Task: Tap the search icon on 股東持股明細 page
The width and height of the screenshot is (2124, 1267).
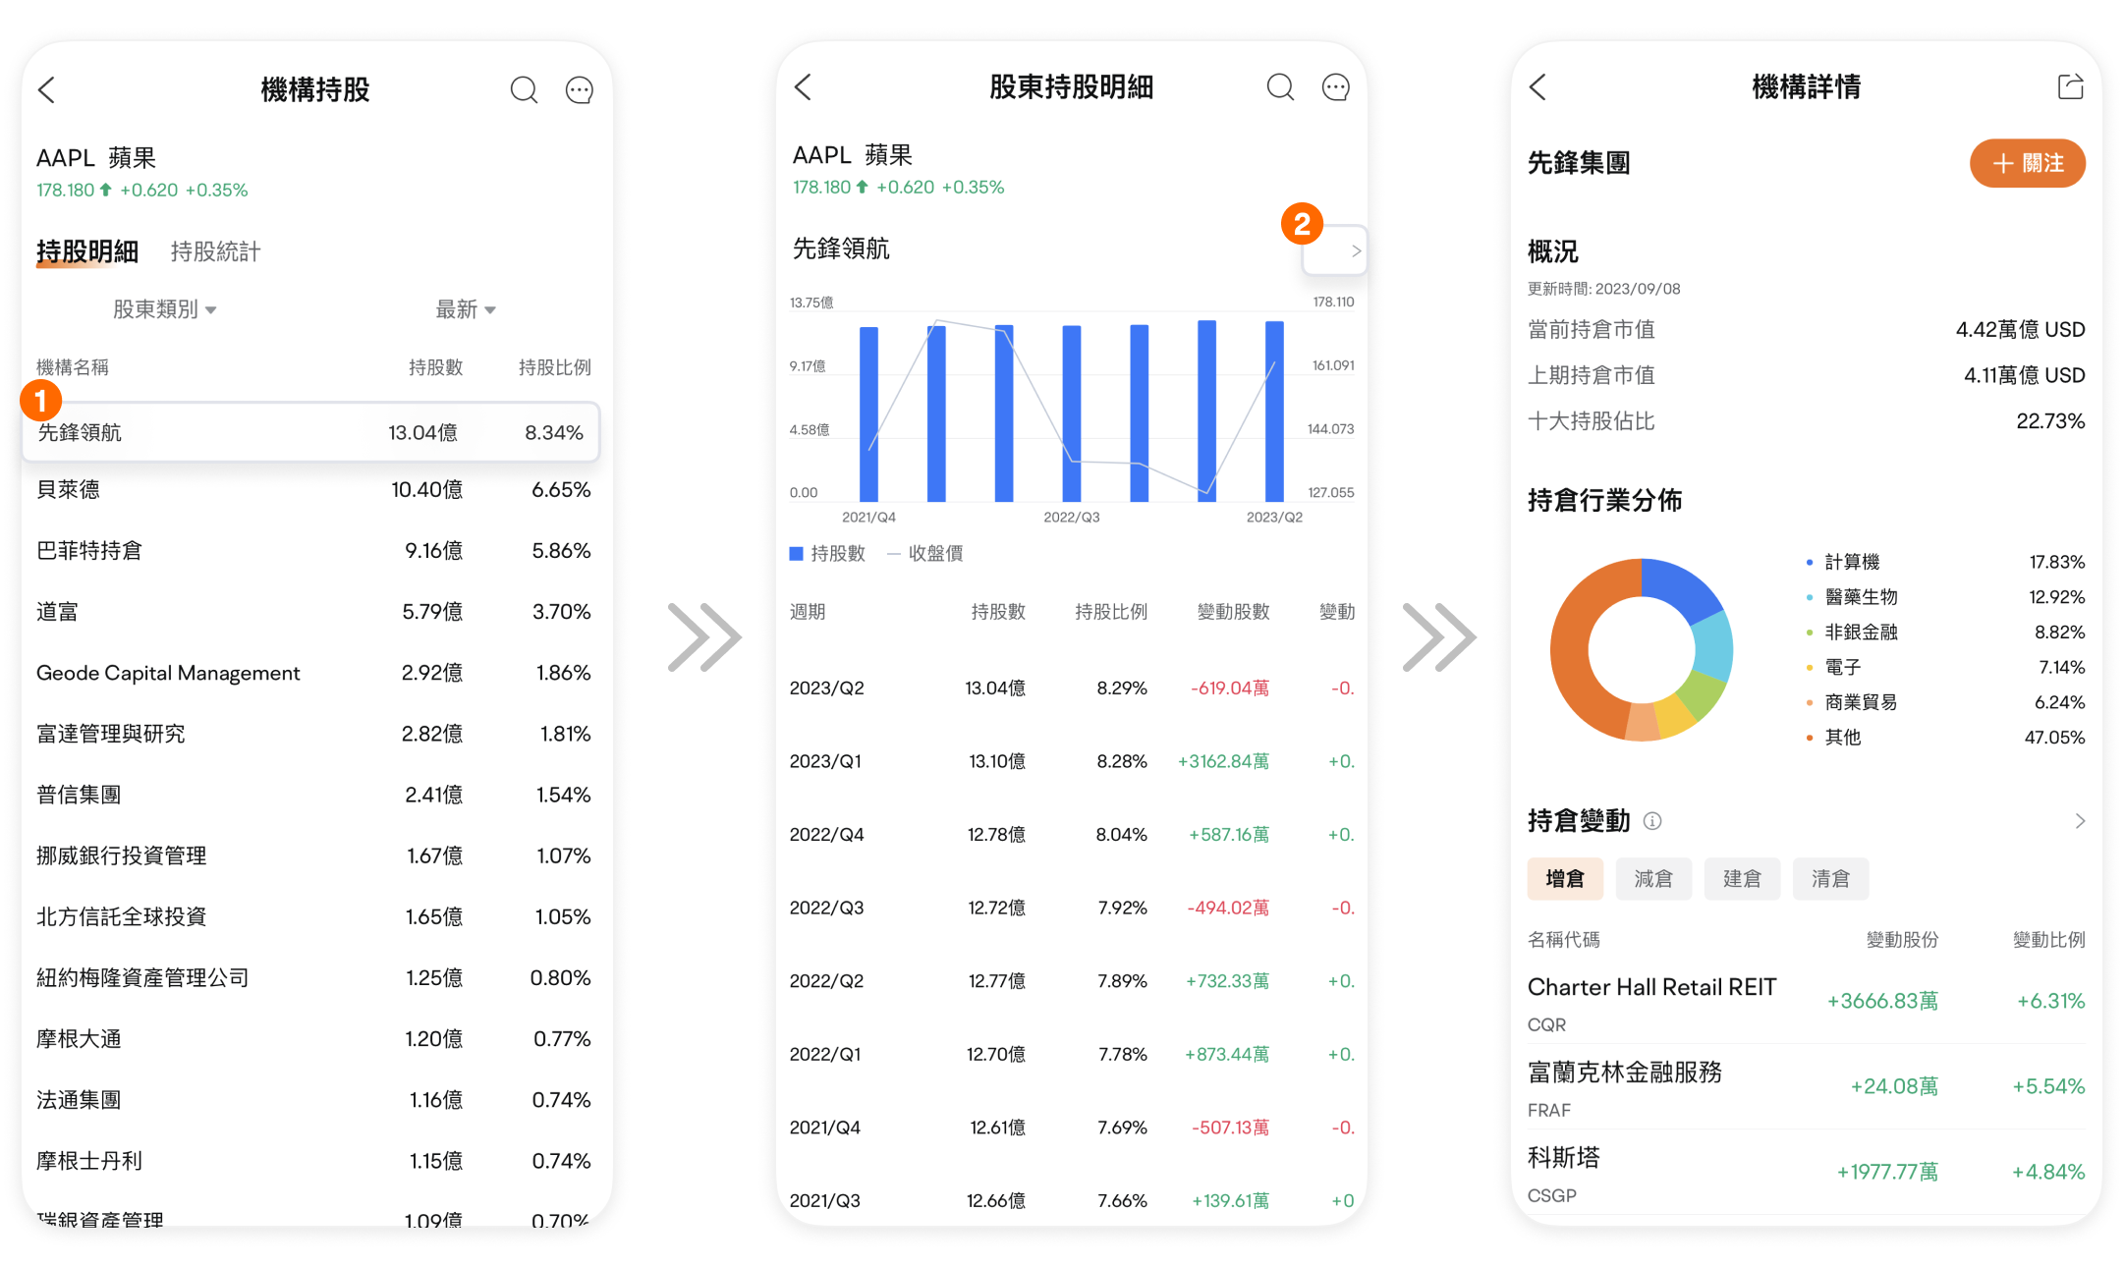Action: coord(1280,86)
